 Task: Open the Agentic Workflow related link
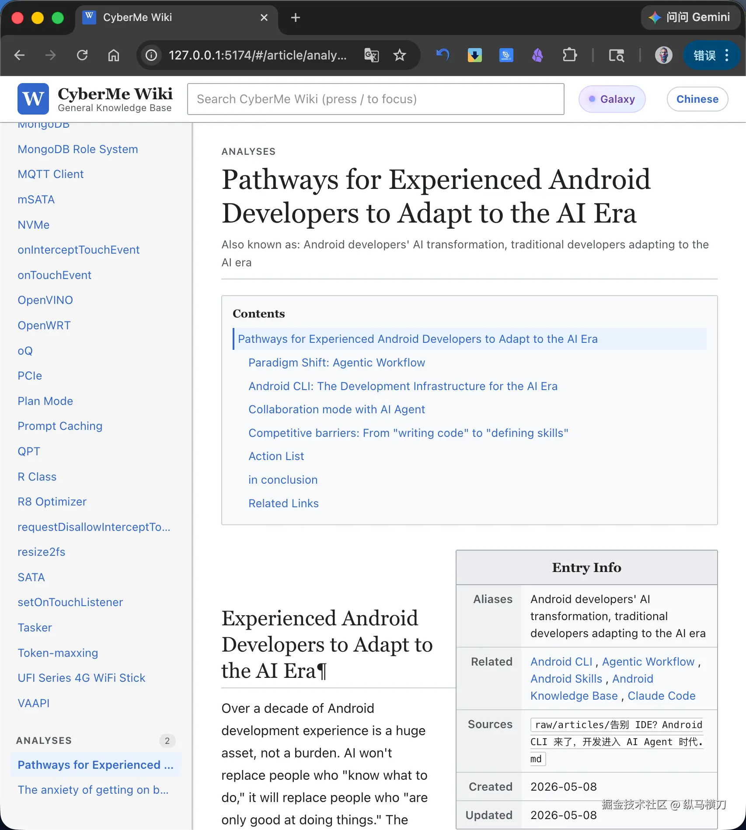[x=648, y=662]
